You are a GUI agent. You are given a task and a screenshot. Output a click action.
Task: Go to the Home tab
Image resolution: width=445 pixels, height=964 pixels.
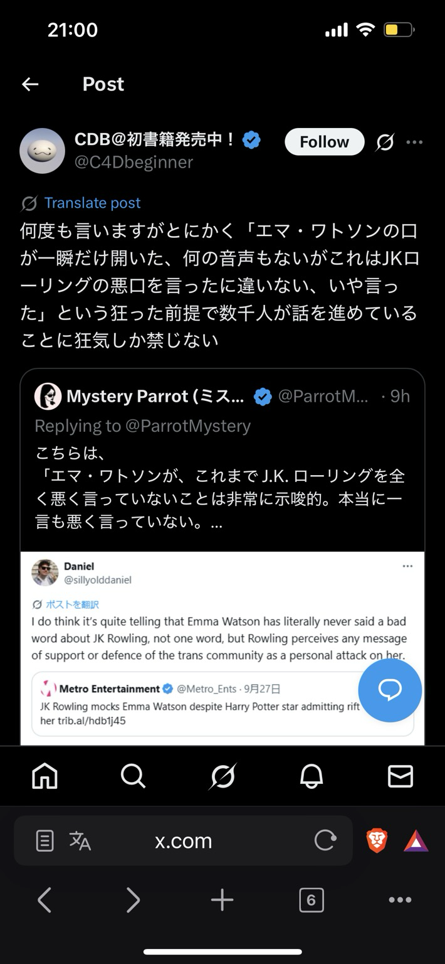pos(45,776)
